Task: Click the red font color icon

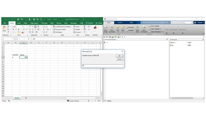Action: (23, 32)
